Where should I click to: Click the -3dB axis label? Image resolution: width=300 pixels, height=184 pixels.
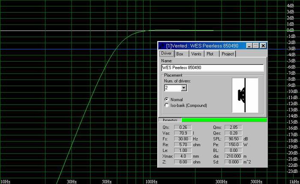coord(291,48)
